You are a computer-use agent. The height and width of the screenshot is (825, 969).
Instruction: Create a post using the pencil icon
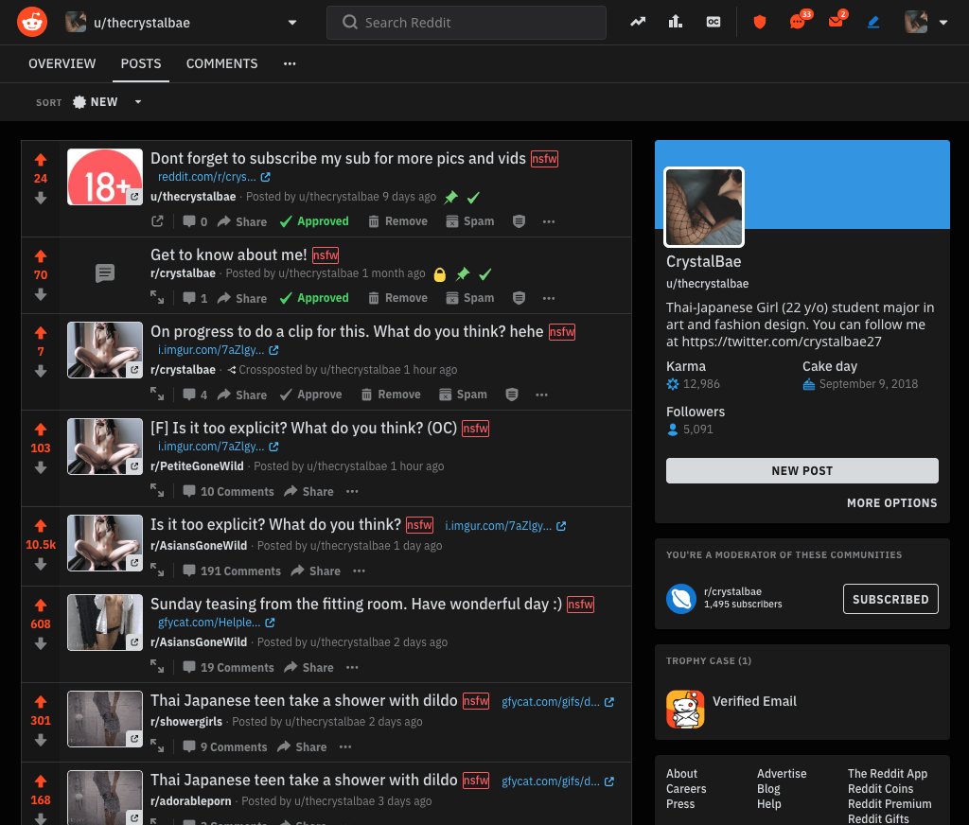[873, 23]
